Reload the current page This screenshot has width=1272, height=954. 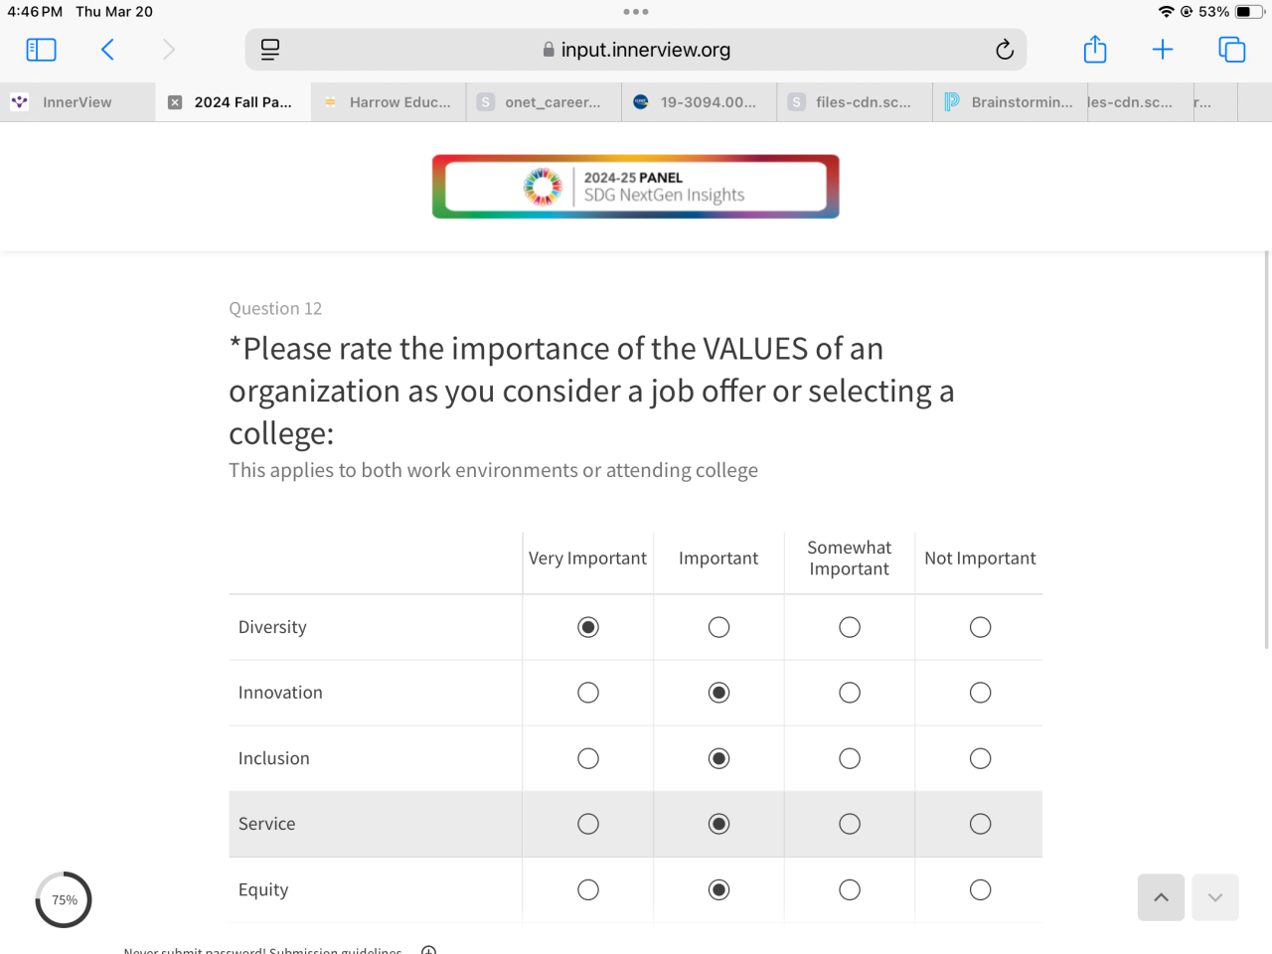[x=1005, y=50]
